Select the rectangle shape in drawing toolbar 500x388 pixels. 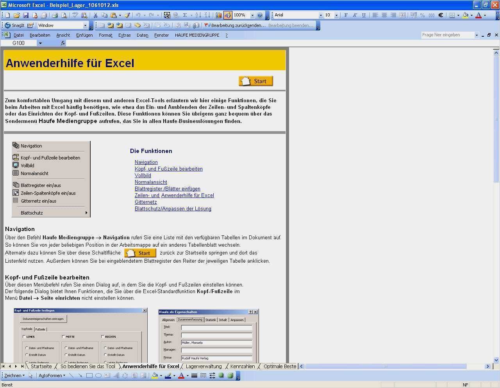click(89, 376)
